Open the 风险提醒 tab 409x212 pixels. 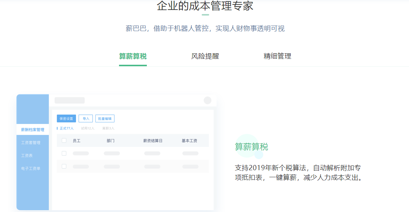click(x=205, y=56)
